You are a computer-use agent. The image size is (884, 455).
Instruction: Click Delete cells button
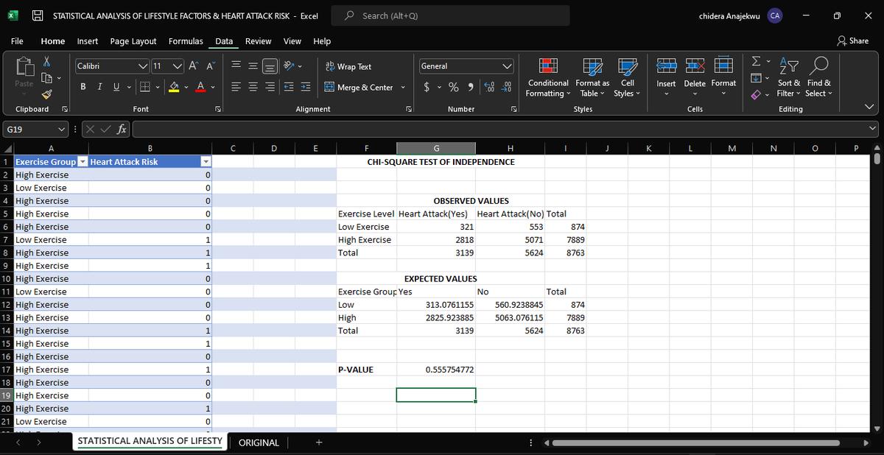tap(695, 78)
